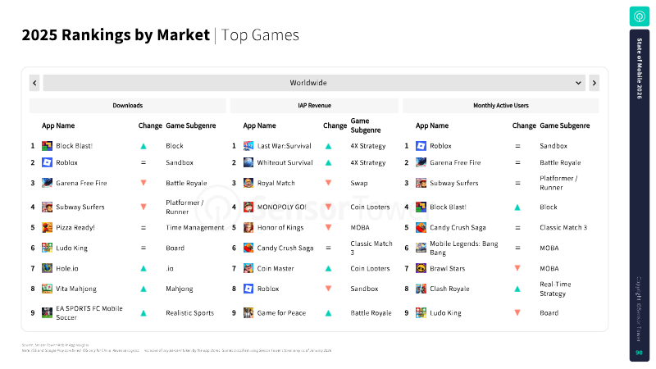
Task: Click the Sensor Tower logo in the corner
Action: tap(638, 16)
